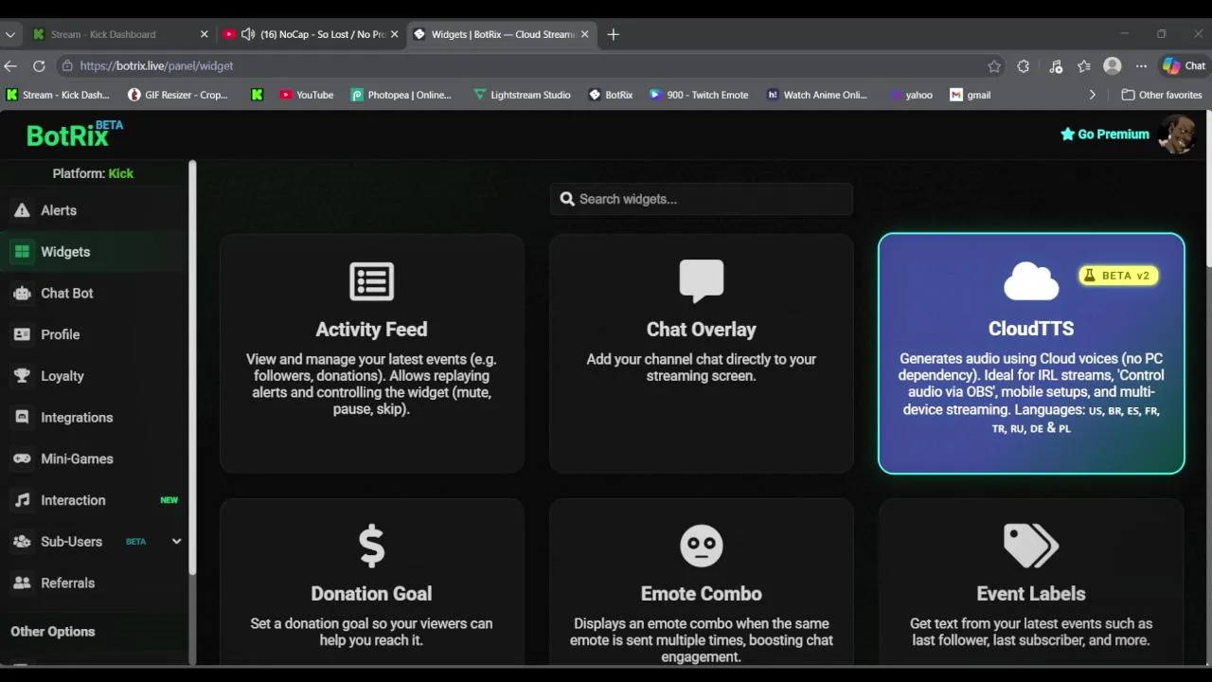1212x682 pixels.
Task: Open browser settings and more menu
Action: [x=1141, y=66]
